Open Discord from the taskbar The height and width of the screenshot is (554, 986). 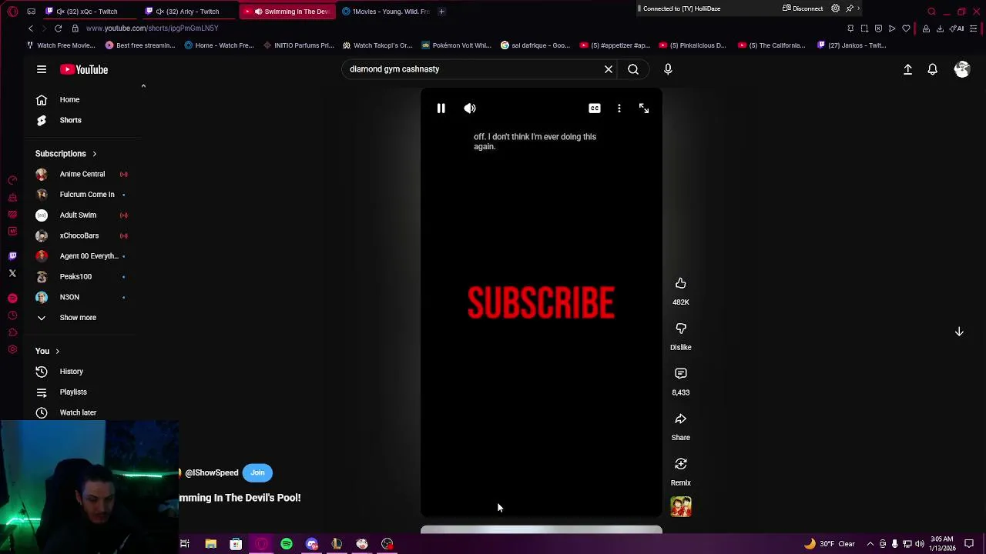312,544
